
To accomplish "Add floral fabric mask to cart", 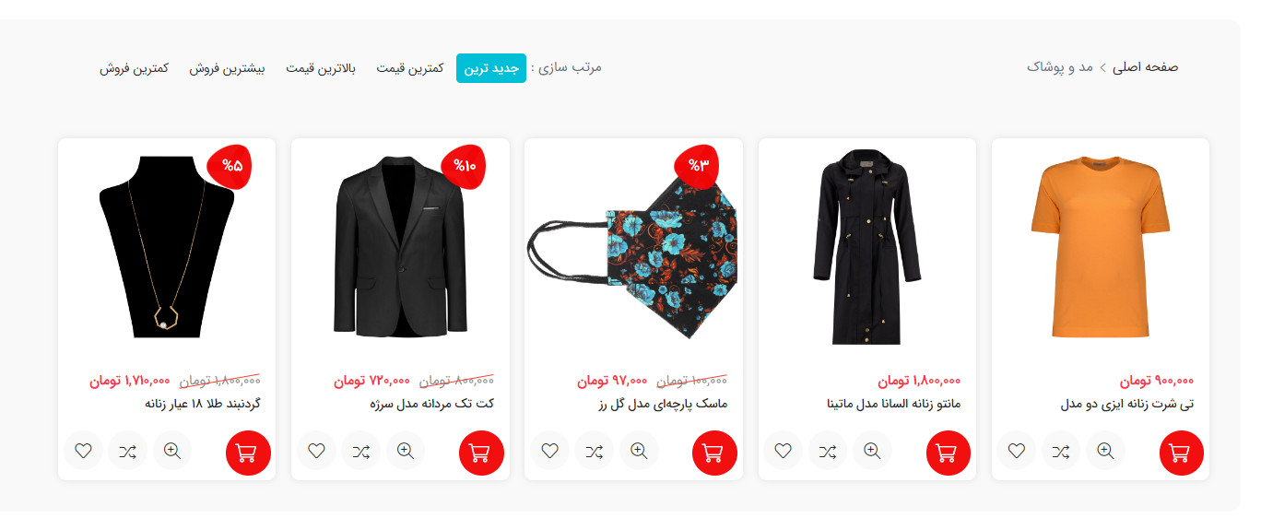I will pyautogui.click(x=714, y=453).
